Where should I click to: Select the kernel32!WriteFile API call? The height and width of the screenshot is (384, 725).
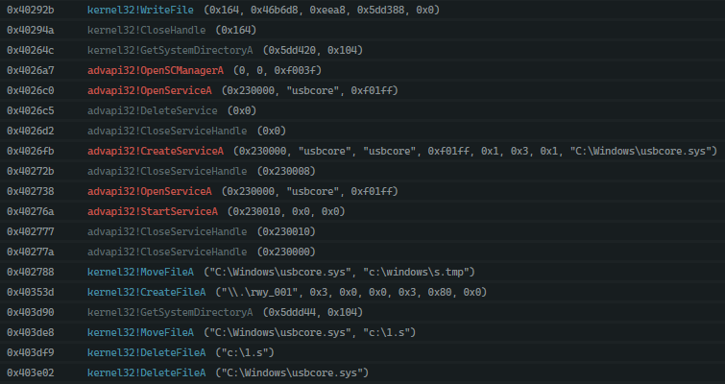pos(140,10)
